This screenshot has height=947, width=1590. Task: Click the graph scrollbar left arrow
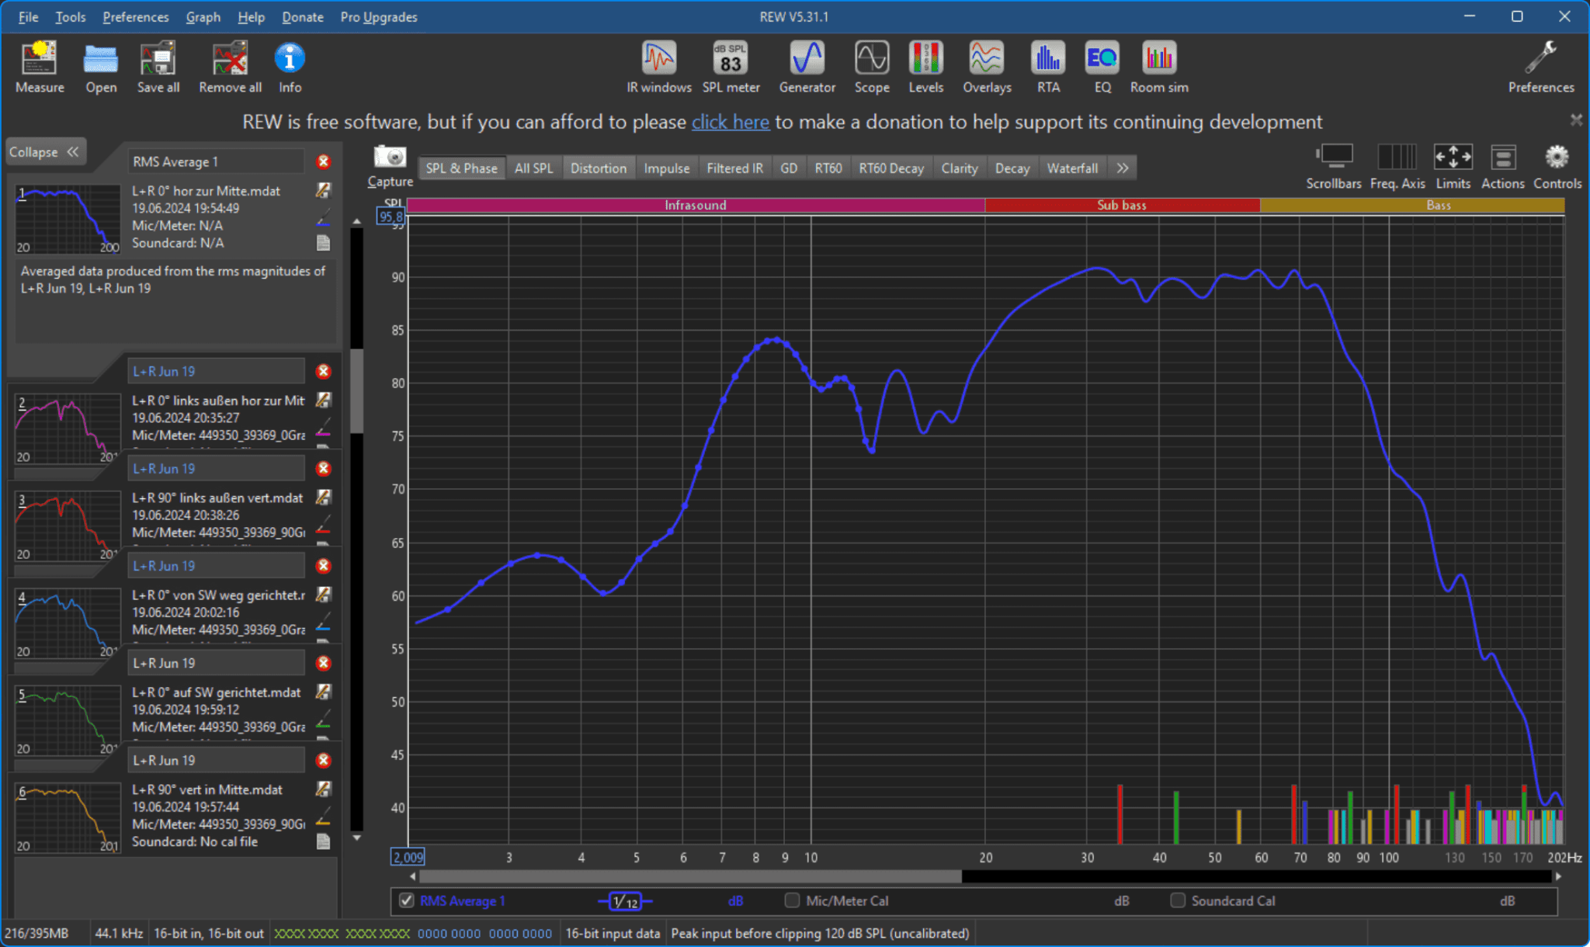click(413, 876)
